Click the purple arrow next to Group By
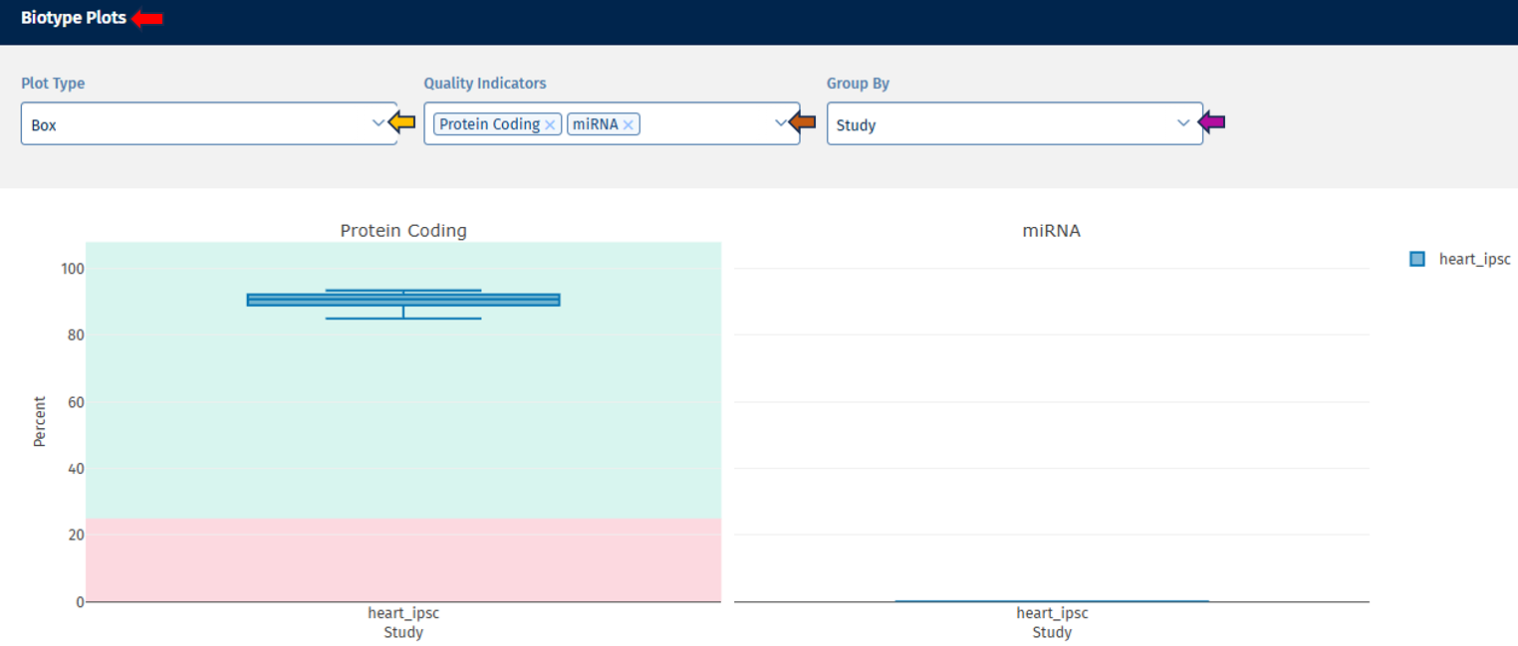1518x646 pixels. point(1211,122)
